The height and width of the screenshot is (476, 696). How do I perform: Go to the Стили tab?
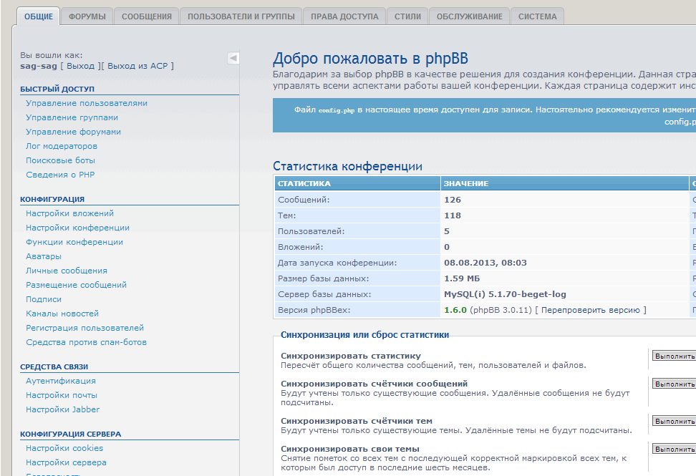click(x=407, y=16)
